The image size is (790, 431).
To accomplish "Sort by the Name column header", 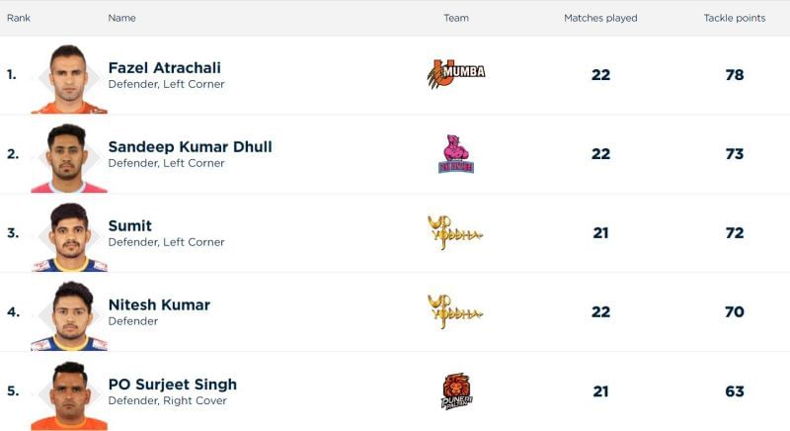I will click(x=121, y=18).
